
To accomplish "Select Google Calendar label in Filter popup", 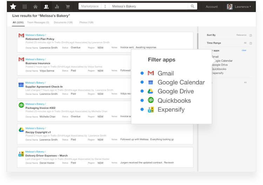I will [181, 82].
